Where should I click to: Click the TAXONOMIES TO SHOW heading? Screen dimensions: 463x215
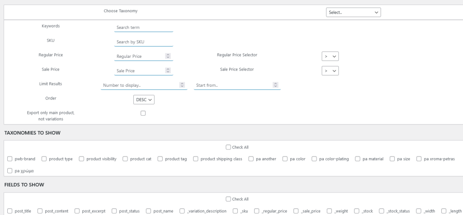33,133
